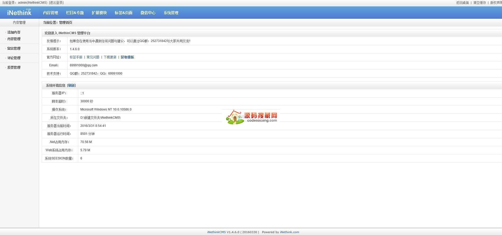Open the 常见问题 link
The image size is (502, 235).
[93, 57]
